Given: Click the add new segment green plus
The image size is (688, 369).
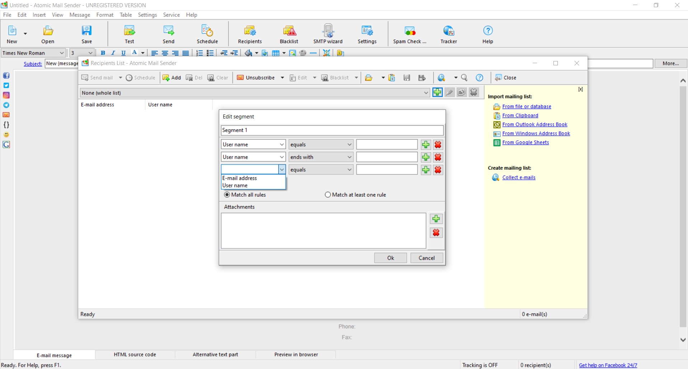Looking at the screenshot, I should 437,92.
